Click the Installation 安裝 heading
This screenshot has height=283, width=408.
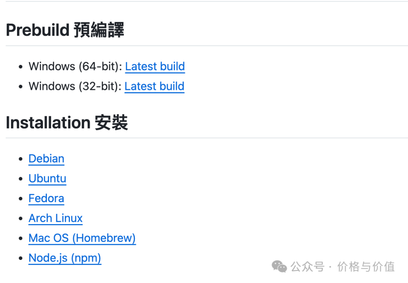67,123
